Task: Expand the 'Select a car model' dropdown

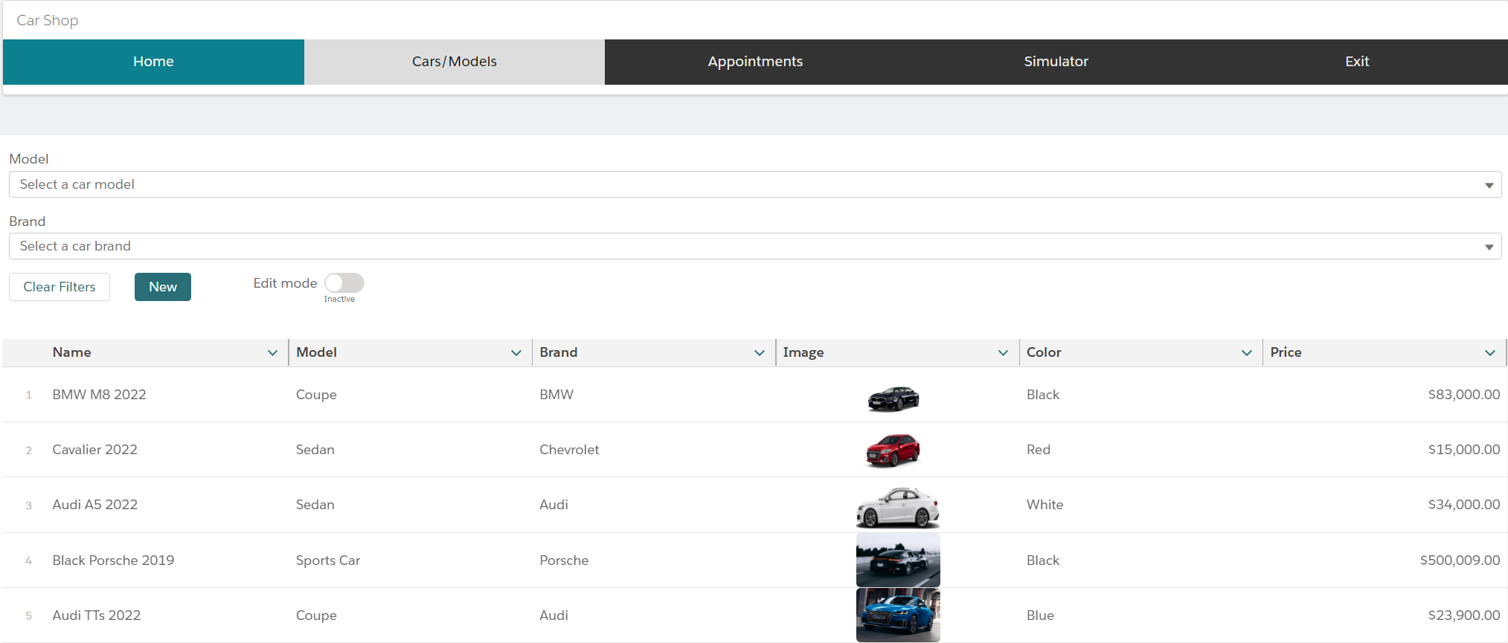Action: (x=755, y=184)
